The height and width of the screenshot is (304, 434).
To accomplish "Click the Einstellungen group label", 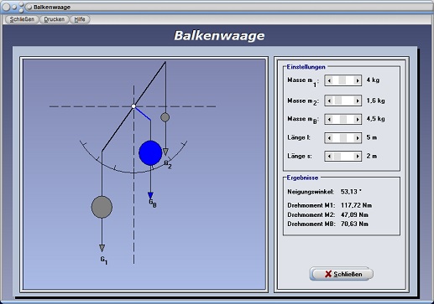I will pyautogui.click(x=306, y=67).
